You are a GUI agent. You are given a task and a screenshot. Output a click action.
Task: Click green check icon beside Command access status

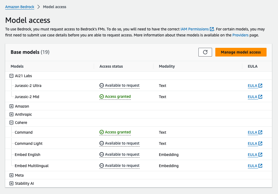point(101,132)
